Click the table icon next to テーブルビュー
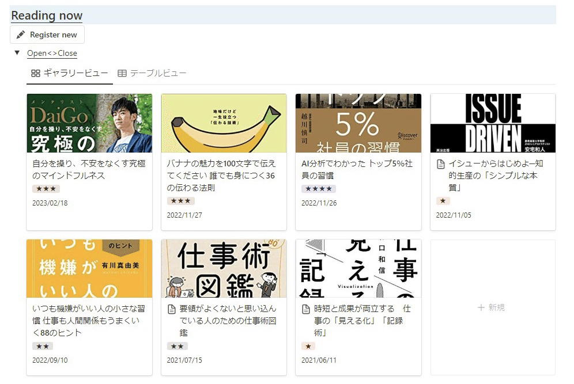Viewport: 574px width, 384px height. [122, 74]
